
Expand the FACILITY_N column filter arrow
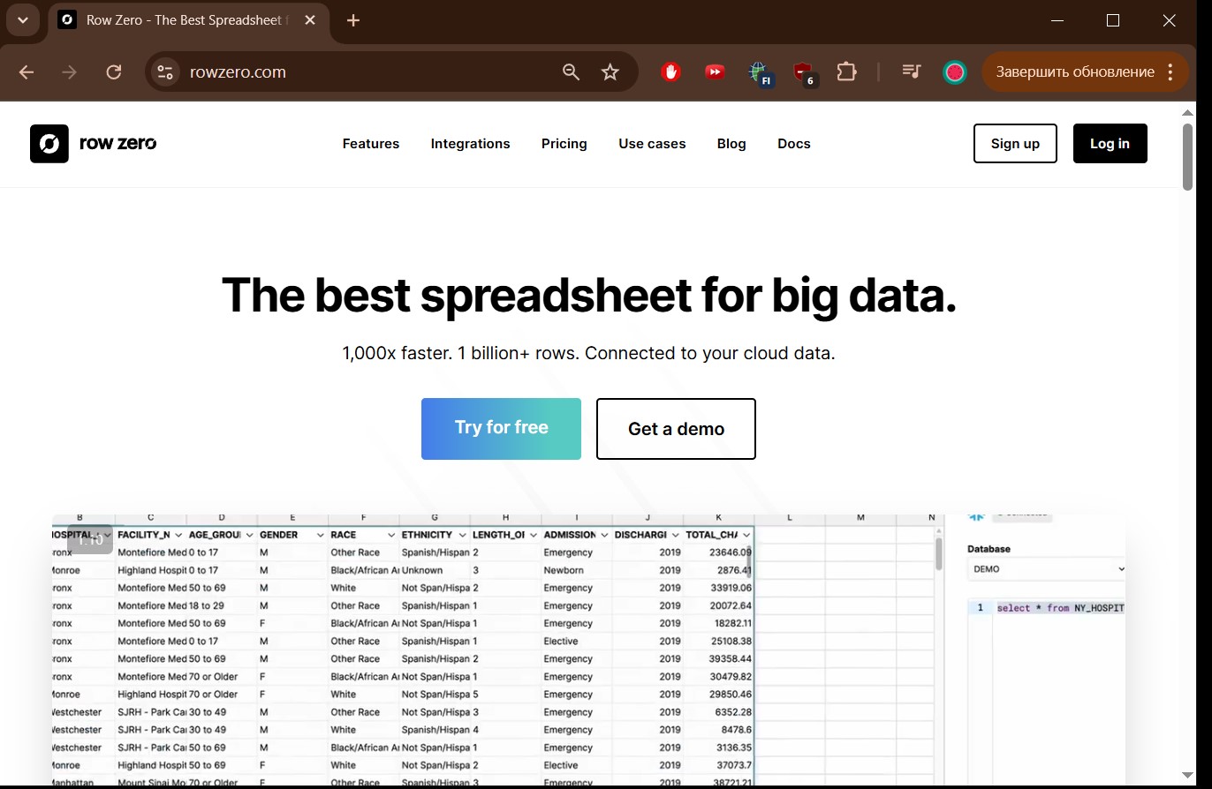point(178,535)
